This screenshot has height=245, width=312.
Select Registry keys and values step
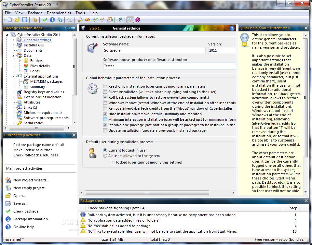tap(44, 92)
